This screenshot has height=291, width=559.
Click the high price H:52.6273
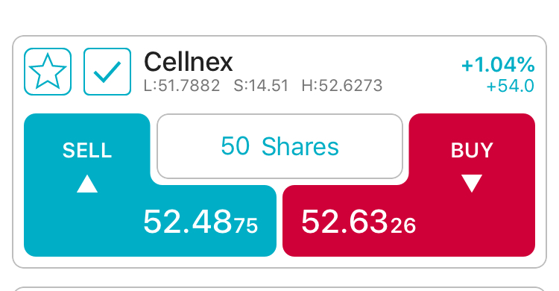tap(342, 86)
